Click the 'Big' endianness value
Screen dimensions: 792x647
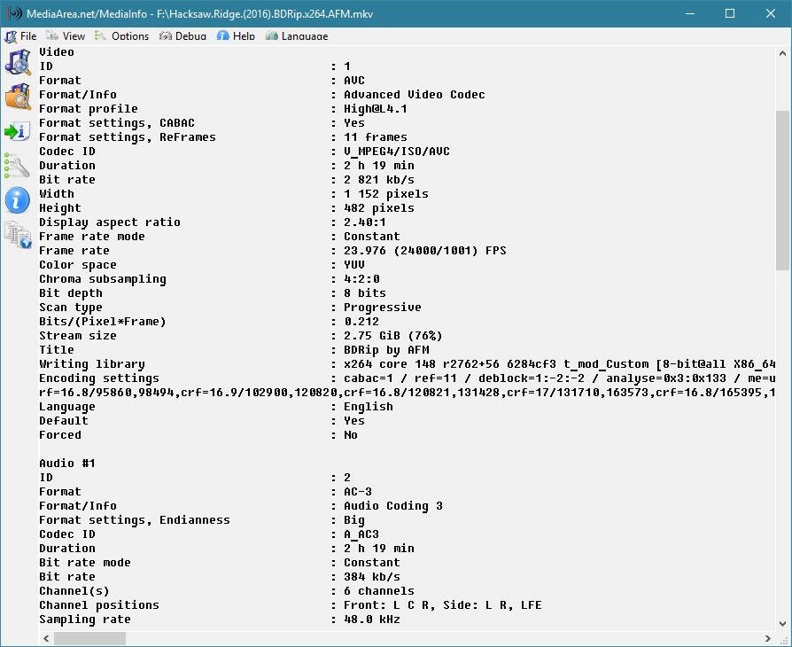click(354, 520)
